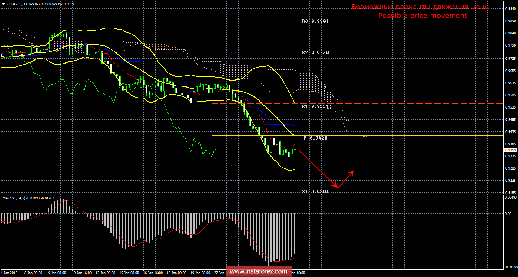Click the S1 0.9201 support label

click(315, 191)
